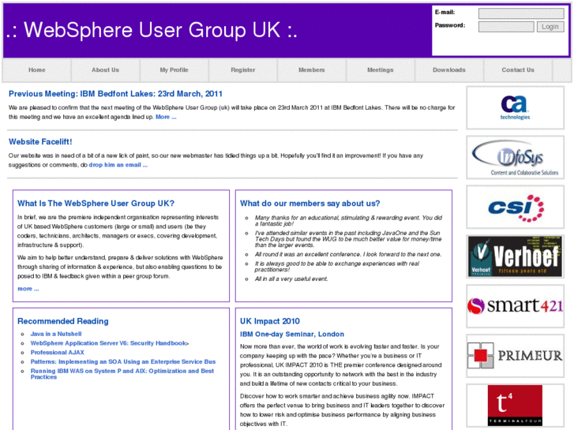Viewport: 574px width, 430px height.
Task: Click the testimonial 'All round it was an excellent conference'
Action: coord(348,254)
